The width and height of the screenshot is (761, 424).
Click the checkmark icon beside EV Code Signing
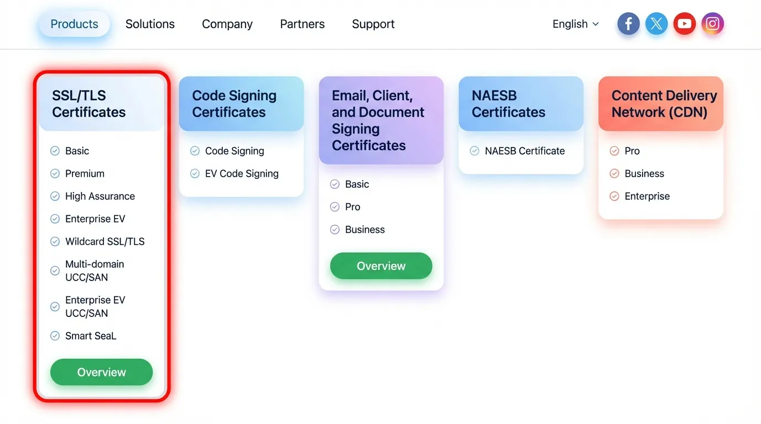tap(195, 173)
